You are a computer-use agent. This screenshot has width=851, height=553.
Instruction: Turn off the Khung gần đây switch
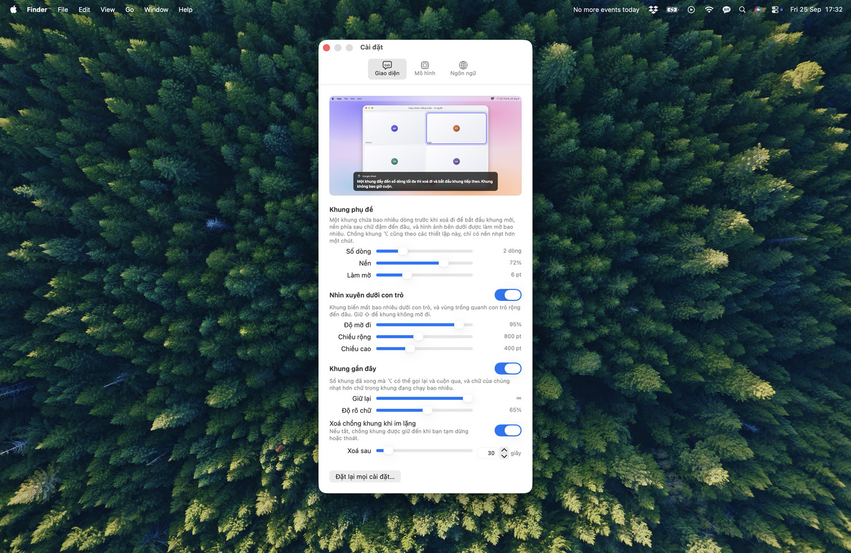[x=508, y=368]
